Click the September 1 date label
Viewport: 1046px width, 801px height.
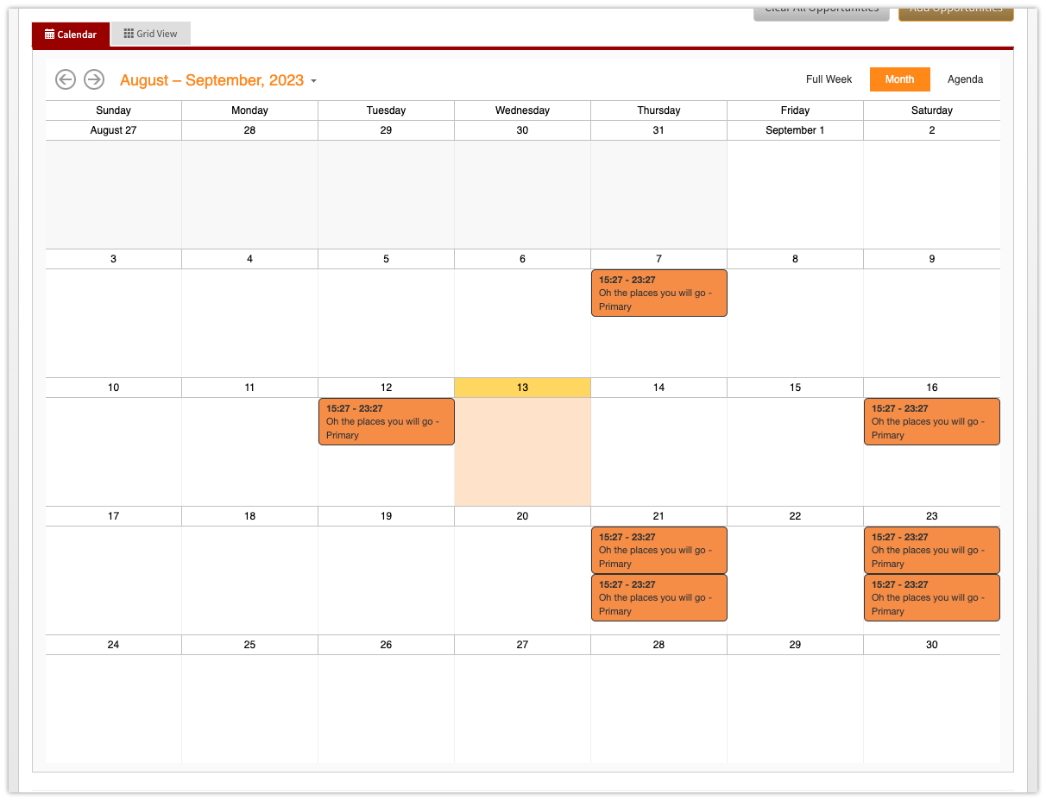(x=795, y=130)
